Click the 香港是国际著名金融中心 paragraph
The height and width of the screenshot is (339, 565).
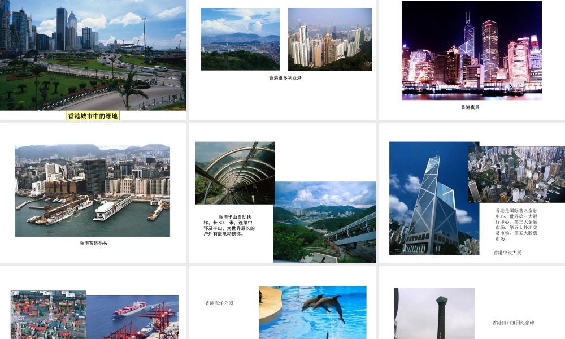click(516, 224)
